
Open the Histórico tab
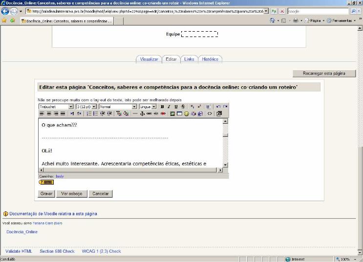point(210,59)
